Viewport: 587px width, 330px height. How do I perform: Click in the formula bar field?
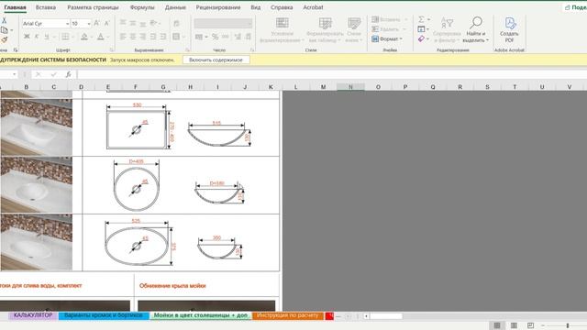click(331, 74)
